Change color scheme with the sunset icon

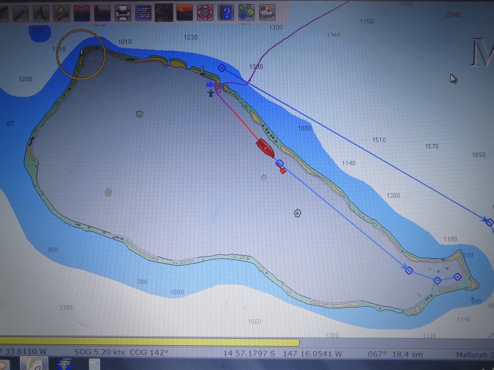click(185, 13)
